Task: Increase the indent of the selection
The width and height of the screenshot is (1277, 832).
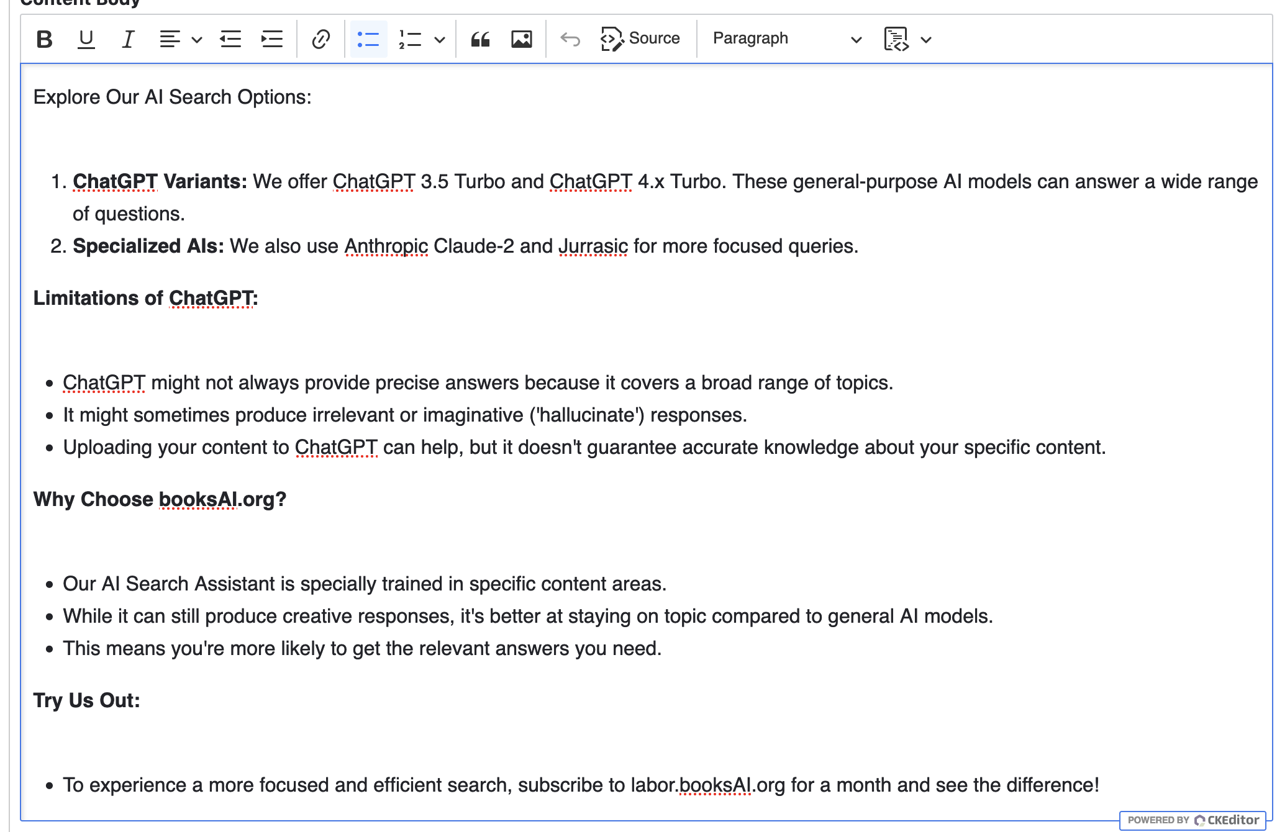Action: tap(272, 38)
